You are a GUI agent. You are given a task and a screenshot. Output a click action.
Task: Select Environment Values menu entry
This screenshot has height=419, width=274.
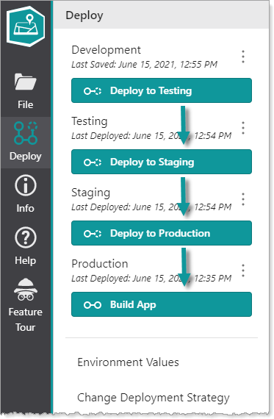(x=129, y=362)
